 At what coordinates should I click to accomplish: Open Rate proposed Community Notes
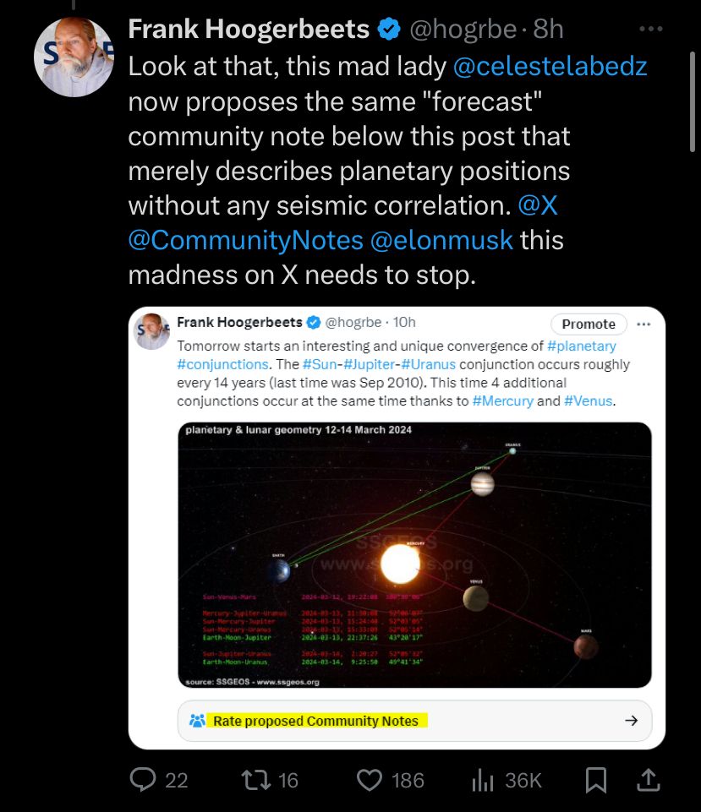315,721
